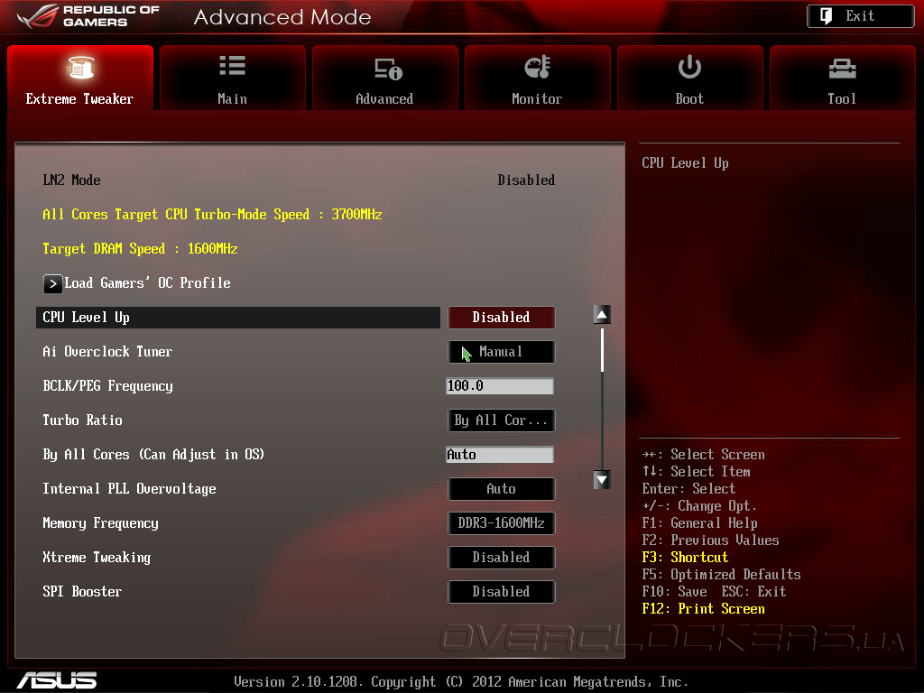The image size is (924, 693).
Task: Open the Advanced tab
Action: coord(384,78)
